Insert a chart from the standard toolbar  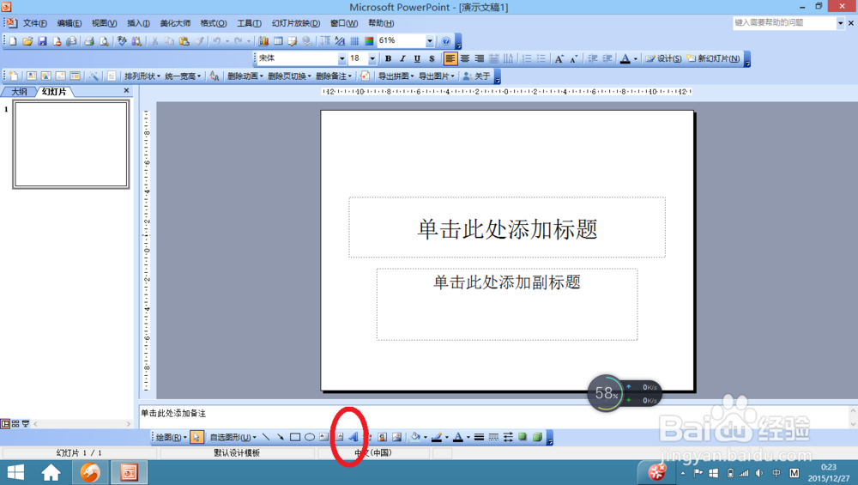click(x=263, y=41)
